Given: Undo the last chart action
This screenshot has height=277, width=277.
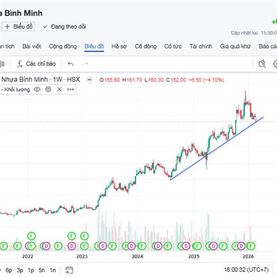Looking at the screenshot, I should [x=71, y=64].
